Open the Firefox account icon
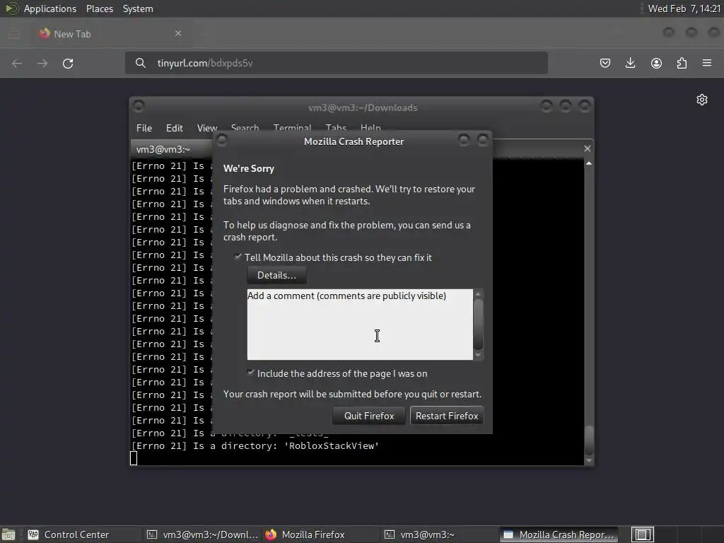The image size is (724, 543). pyautogui.click(x=656, y=63)
